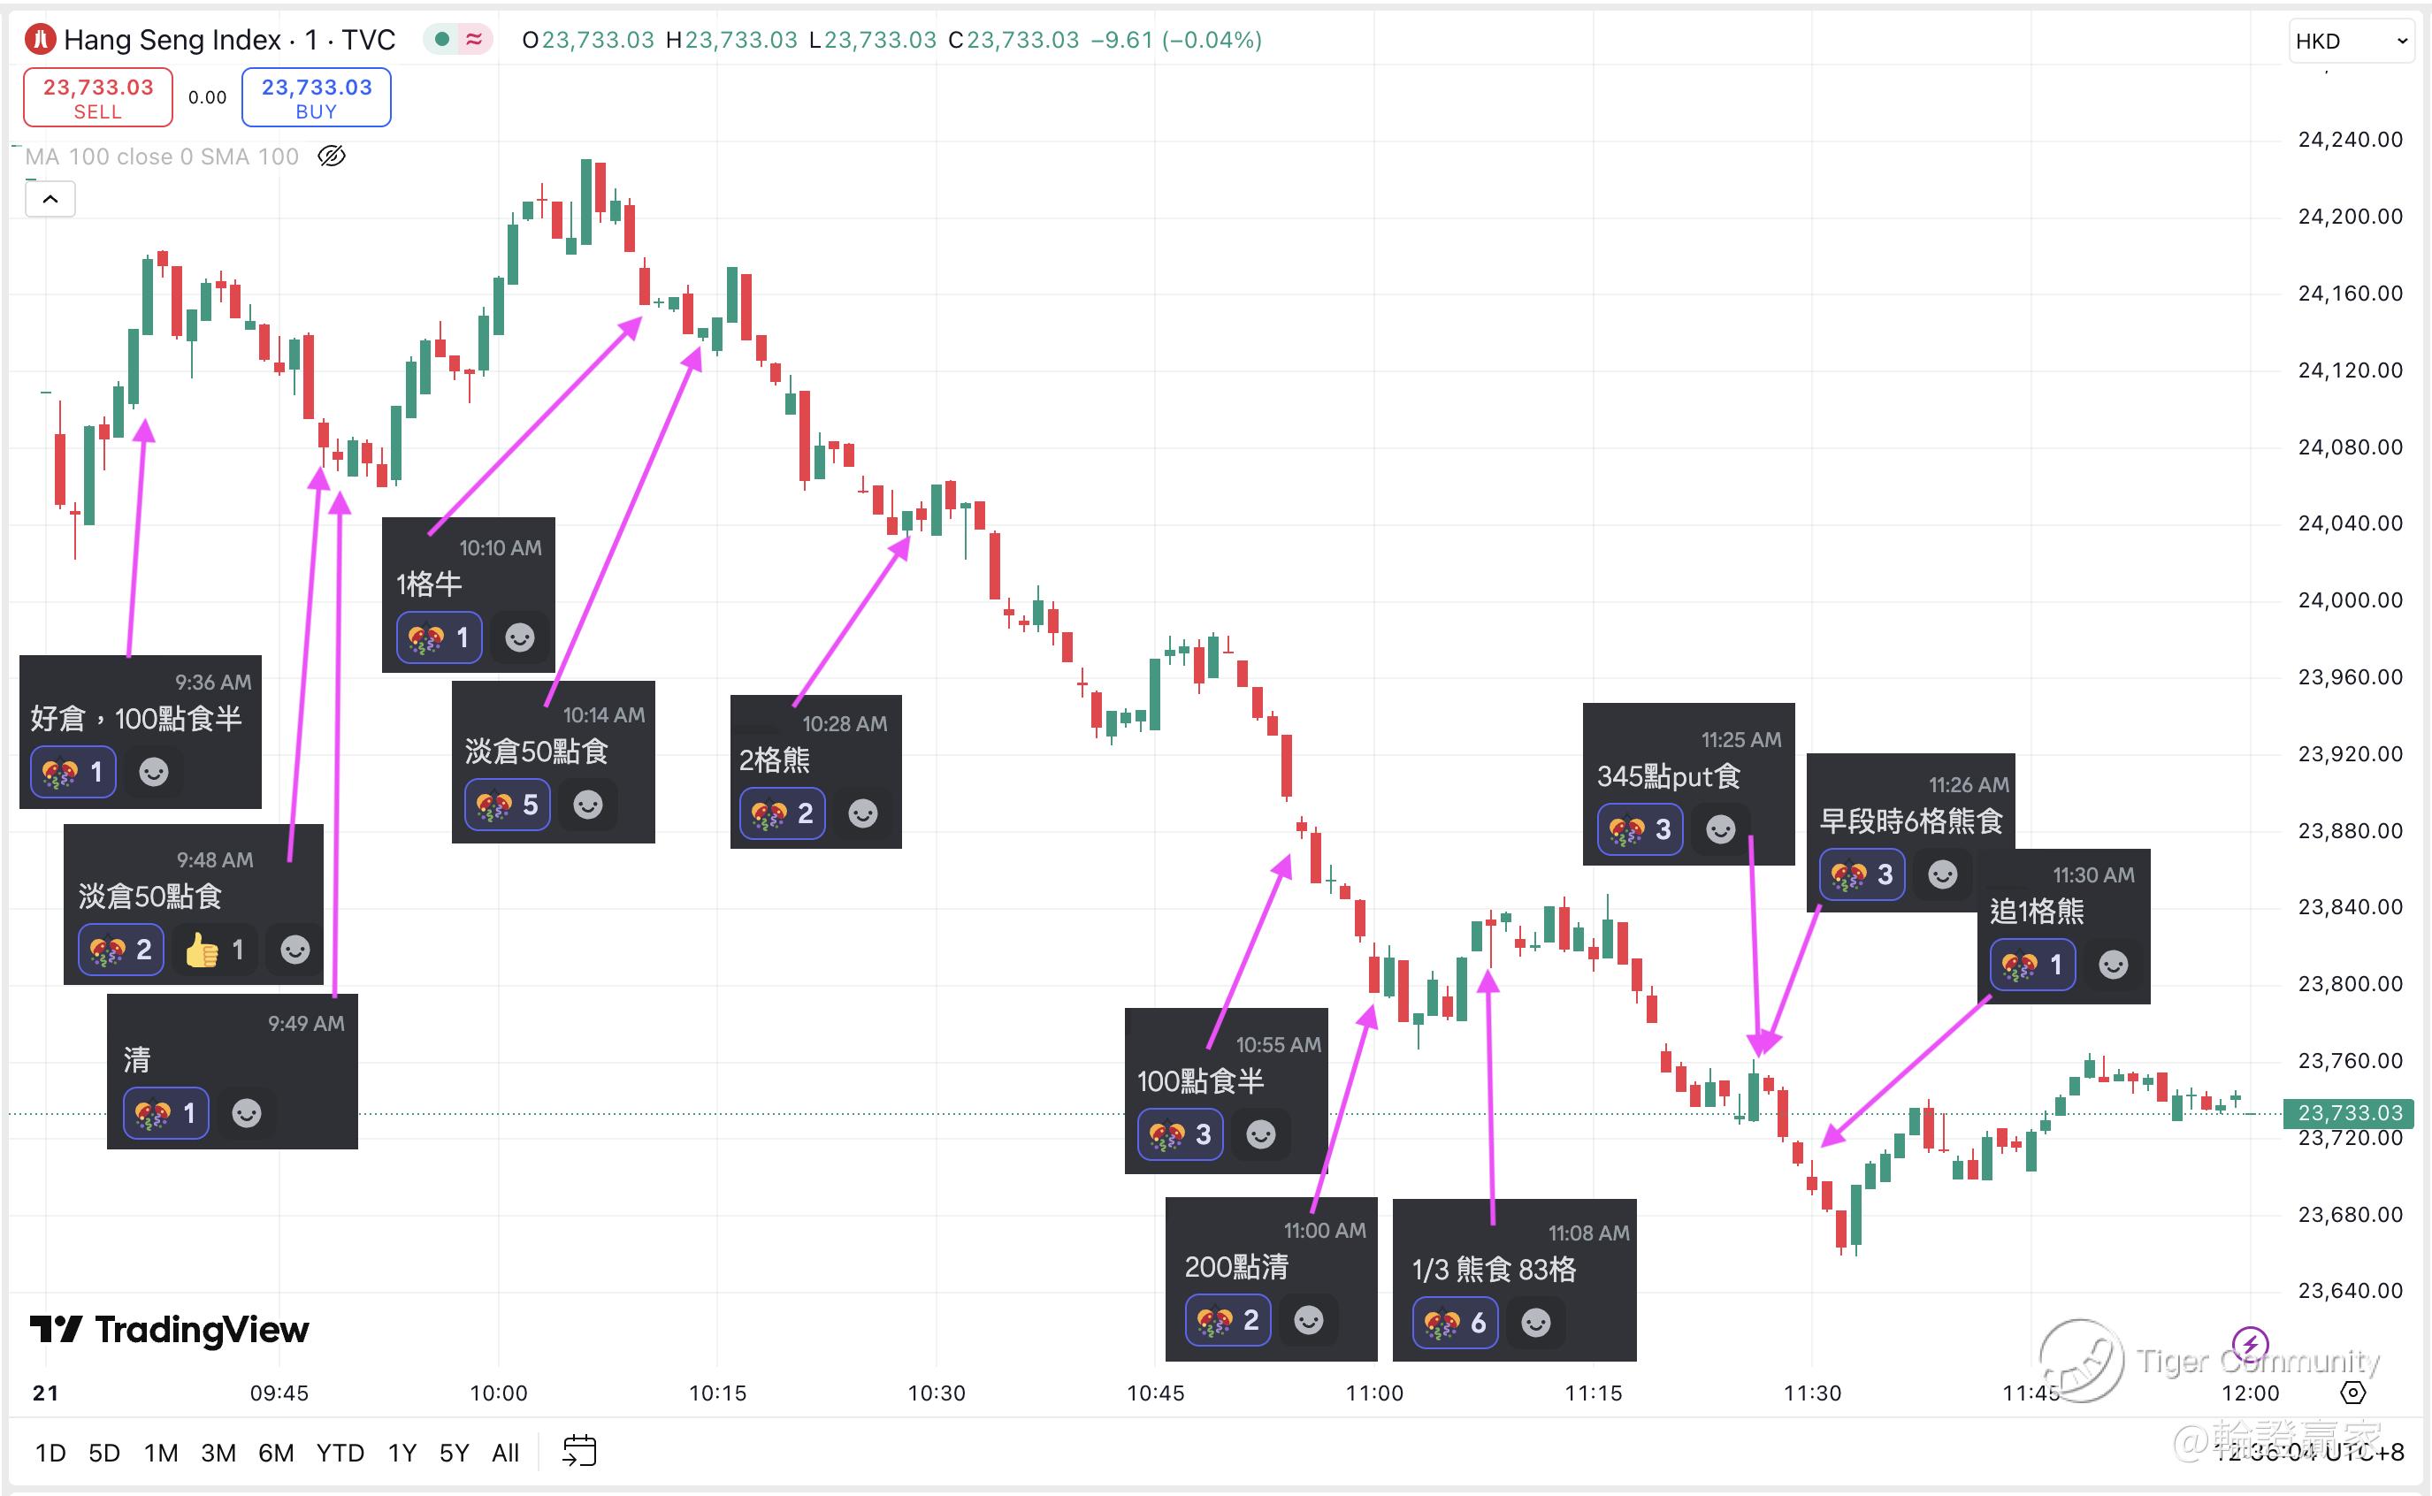Screen dimensions: 2432x1496
Task: Toggle MA 100 indicator visibility eye
Action: click(x=332, y=156)
